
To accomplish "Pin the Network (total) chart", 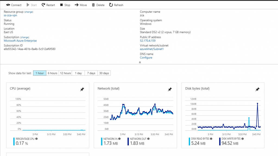I will pyautogui.click(x=170, y=89).
